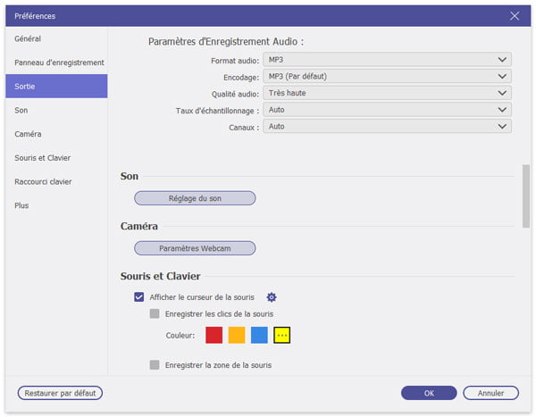The image size is (536, 417).
Task: Open the Encodage dropdown list
Action: tap(388, 76)
